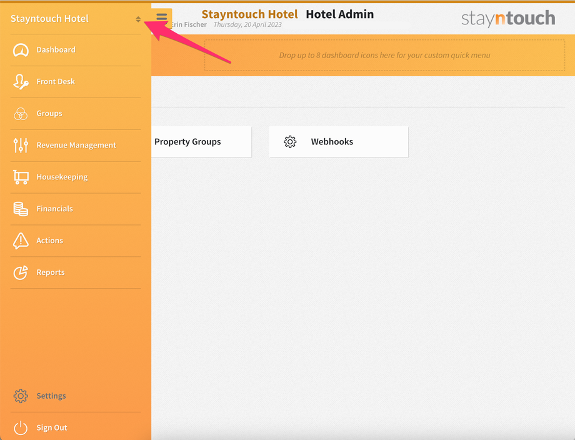Click the Stayntouch Hotel sidebar title

pos(49,19)
